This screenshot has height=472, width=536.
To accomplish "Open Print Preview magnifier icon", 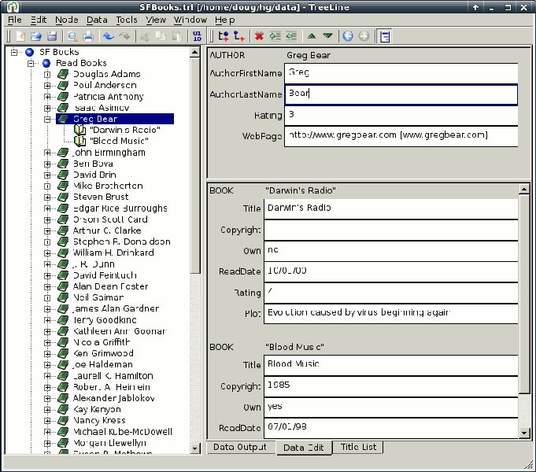I will click(72, 36).
